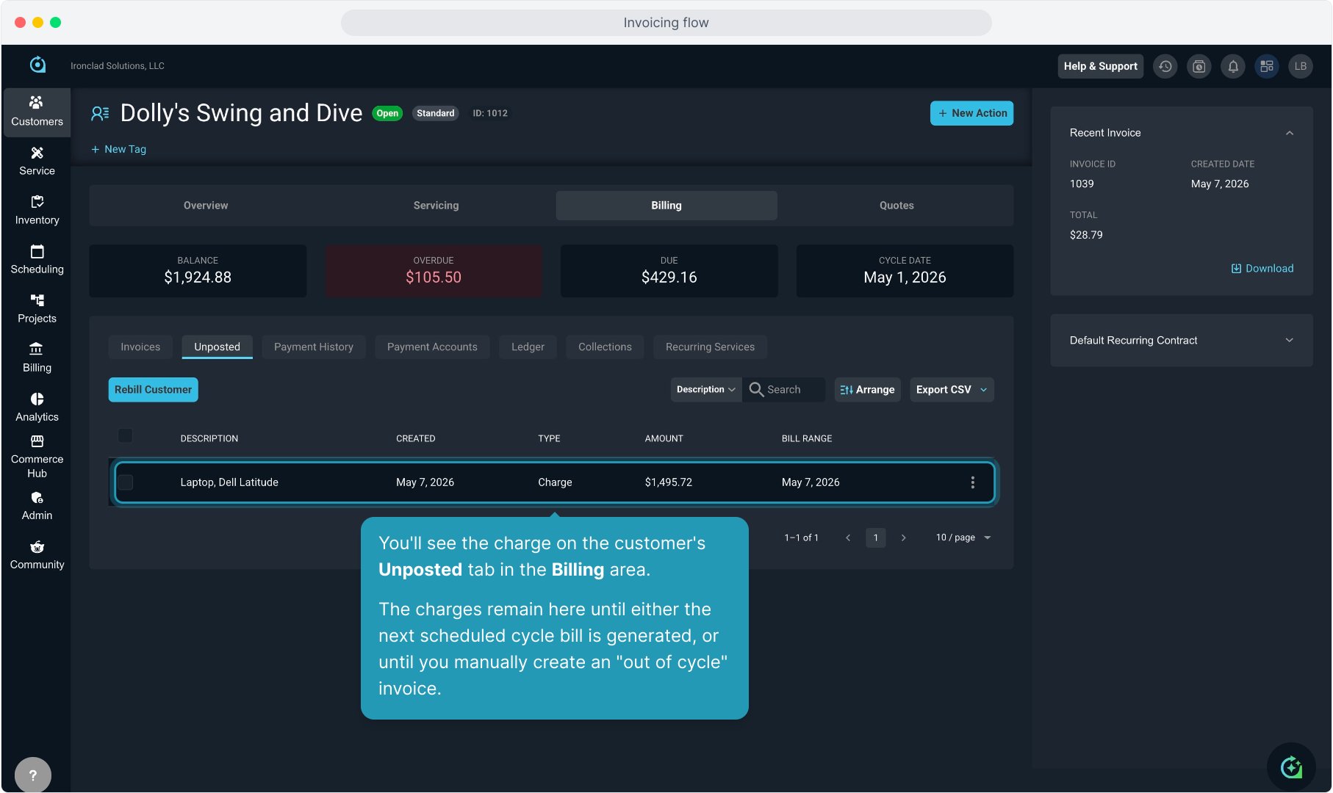1333x793 pixels.
Task: Open the Invoices sub-tab
Action: click(140, 347)
